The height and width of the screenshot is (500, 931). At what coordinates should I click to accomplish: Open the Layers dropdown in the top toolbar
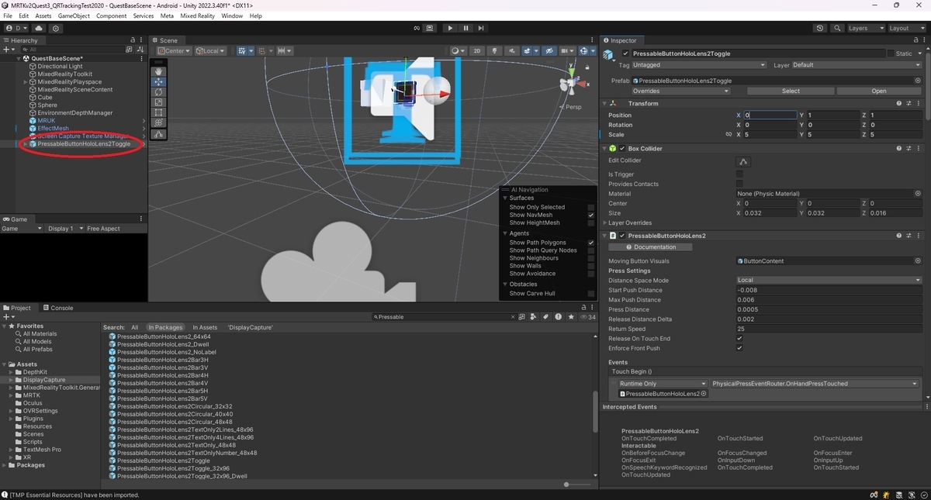click(865, 28)
